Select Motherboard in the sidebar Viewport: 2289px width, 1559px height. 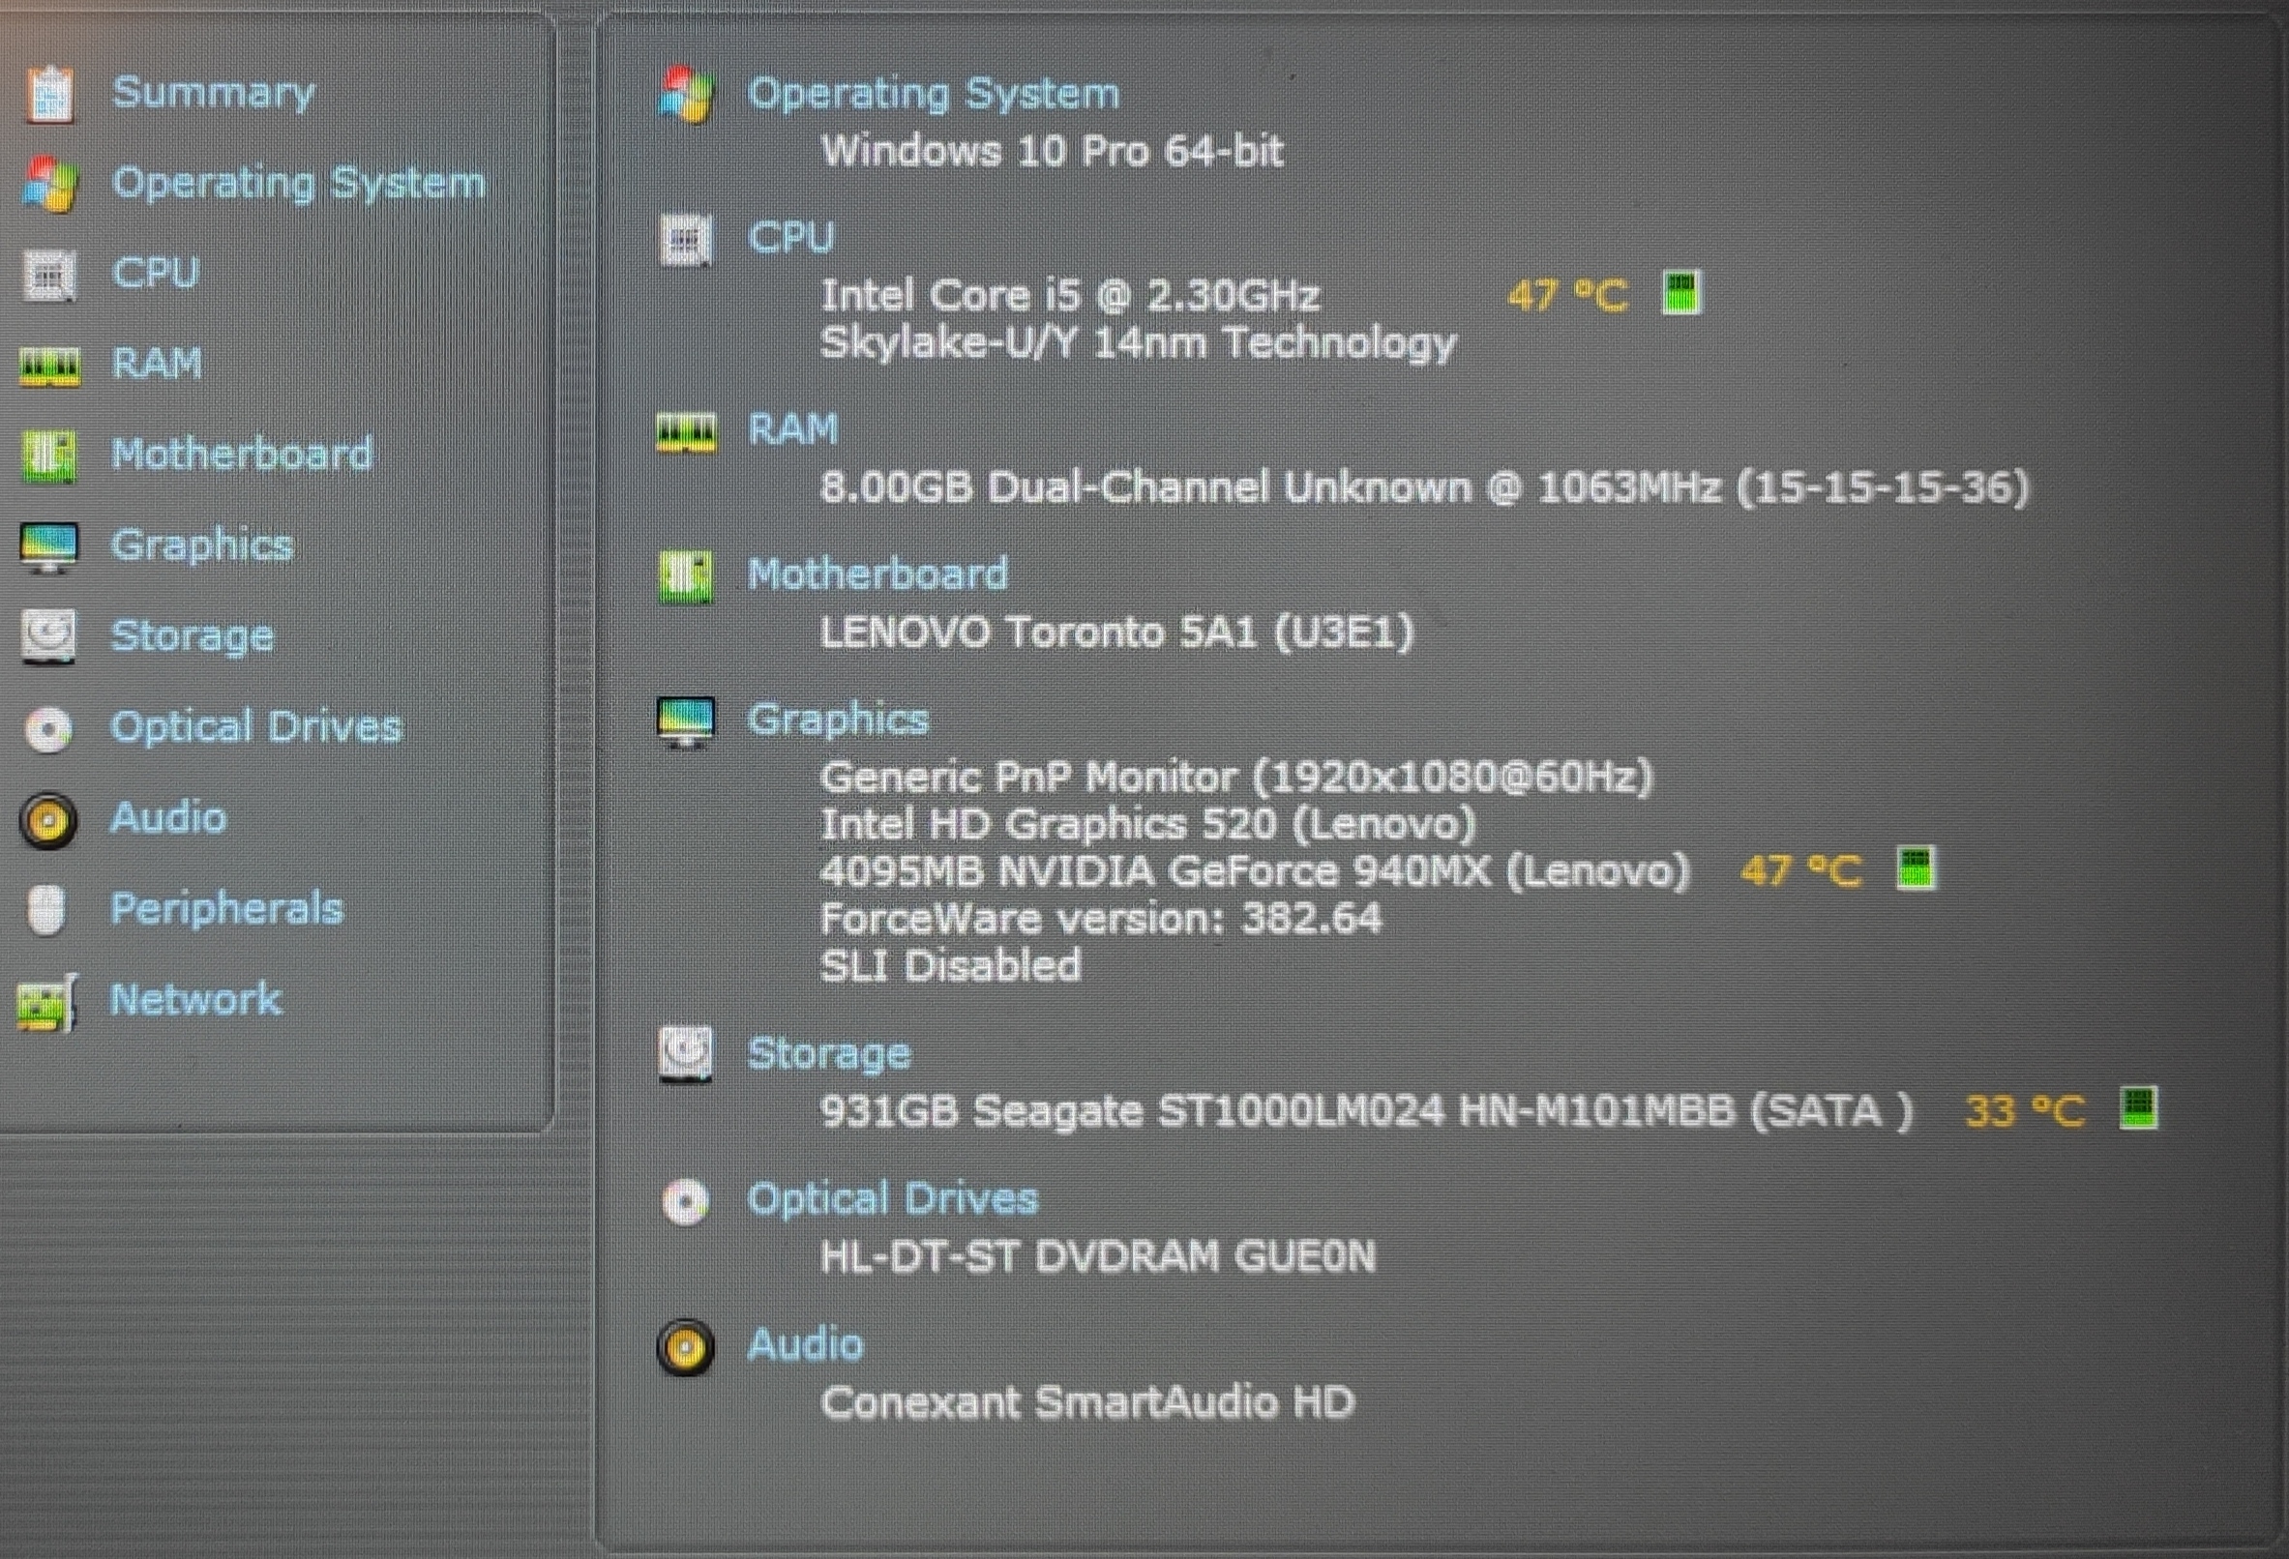[242, 454]
